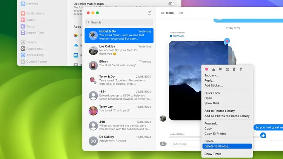Click the Do recipient in the To field

[x=181, y=13]
